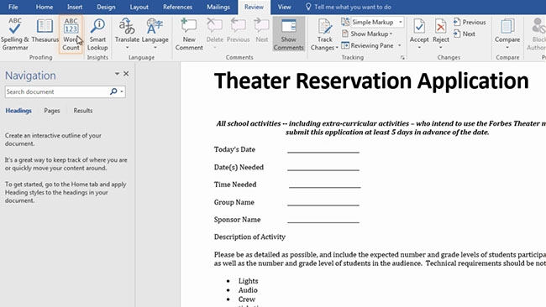Image resolution: width=546 pixels, height=307 pixels.
Task: Click the Group Name label text
Action: pos(234,202)
